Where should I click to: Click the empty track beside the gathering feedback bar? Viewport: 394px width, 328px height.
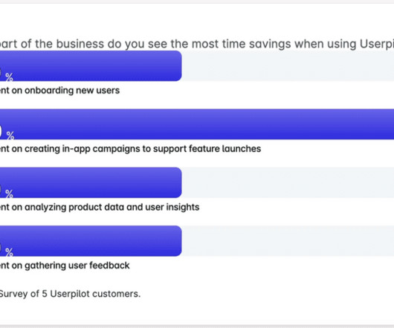point(288,240)
